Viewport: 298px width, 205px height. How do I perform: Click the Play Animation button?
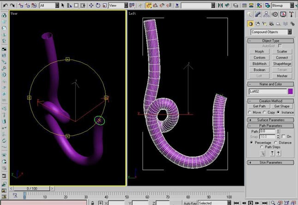pos(250,203)
